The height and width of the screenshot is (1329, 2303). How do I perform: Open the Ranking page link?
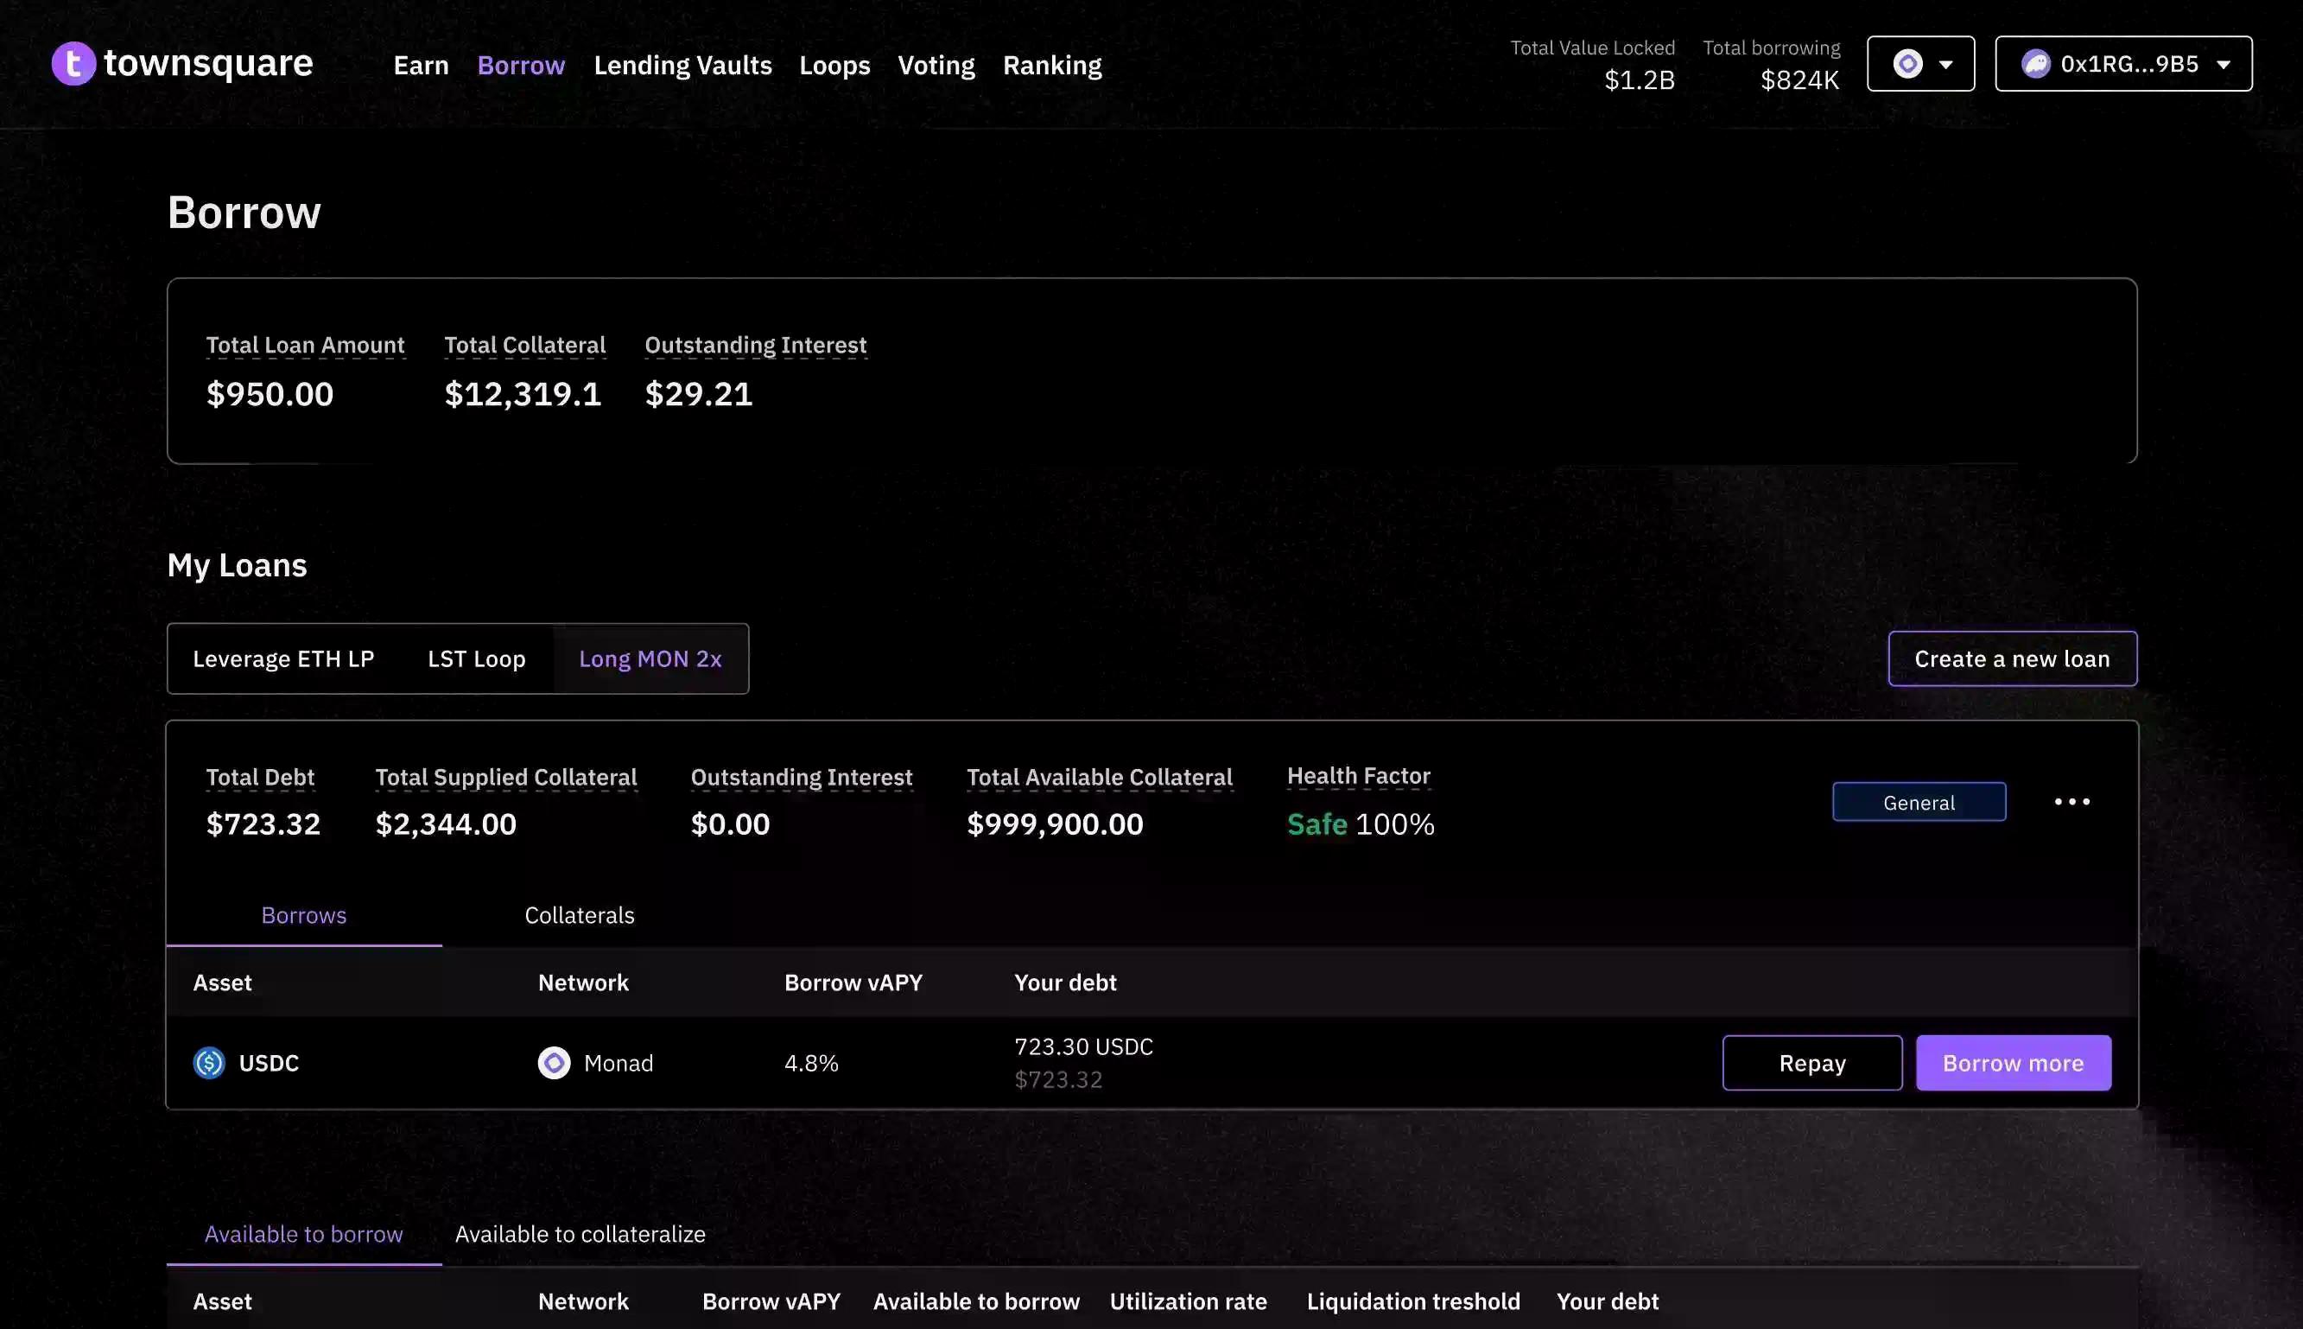coord(1052,66)
